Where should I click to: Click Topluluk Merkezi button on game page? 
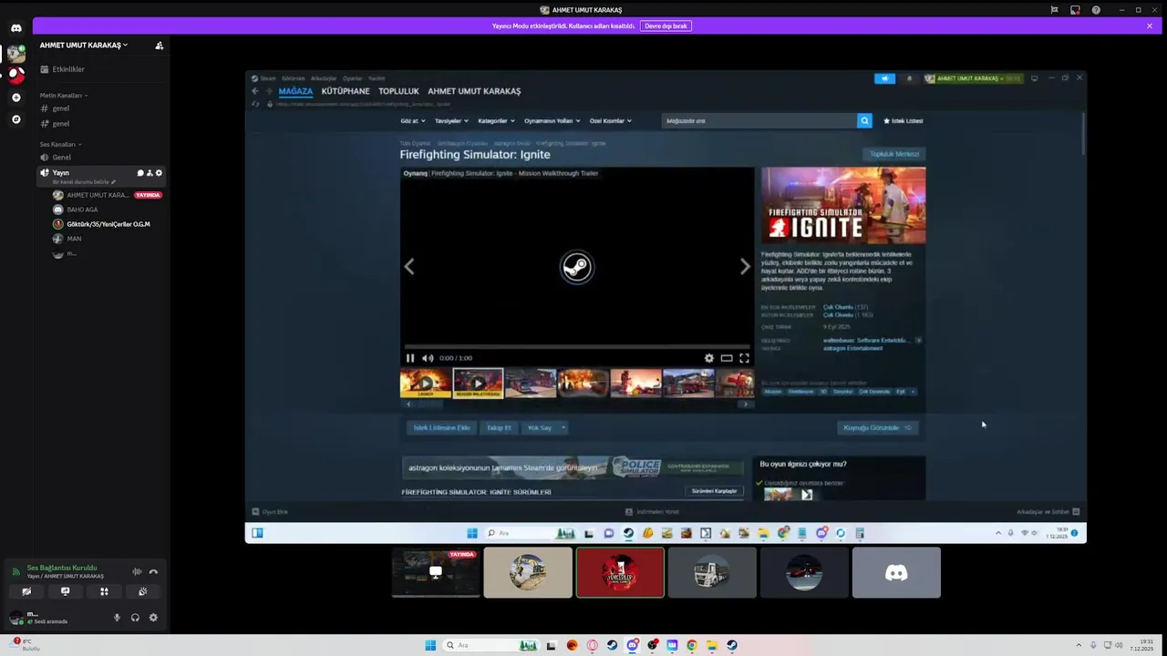894,154
